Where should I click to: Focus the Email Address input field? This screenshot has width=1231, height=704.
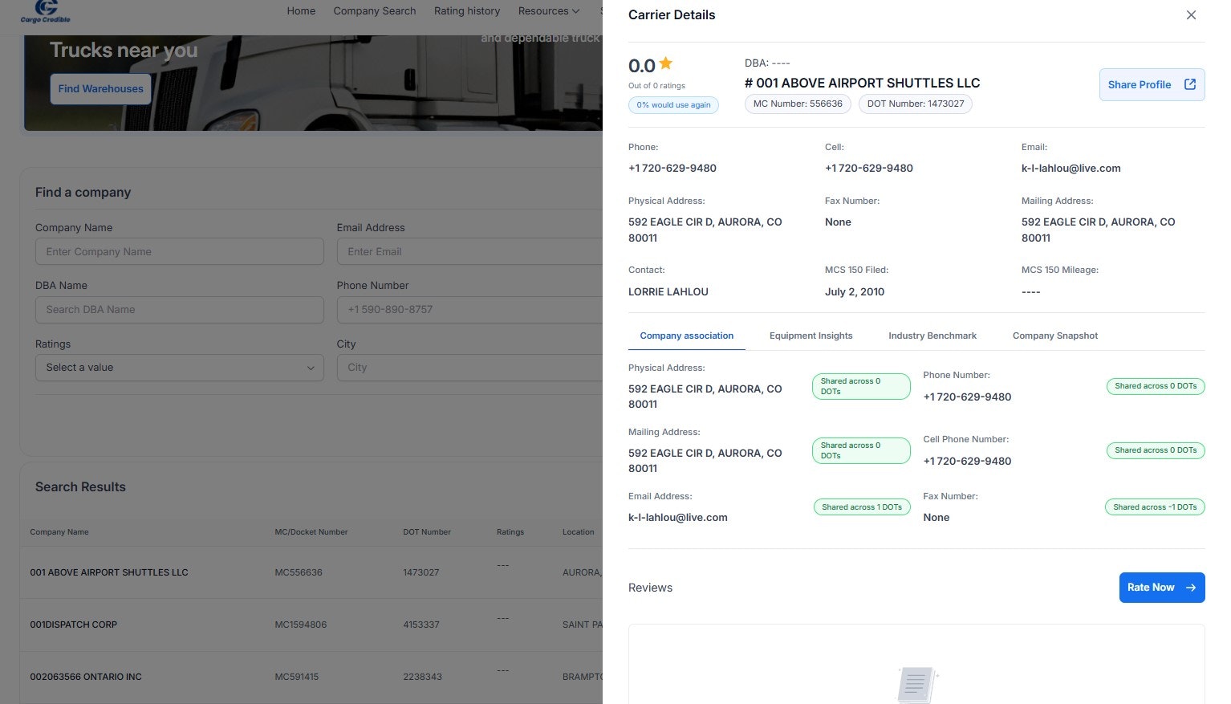pyautogui.click(x=469, y=251)
